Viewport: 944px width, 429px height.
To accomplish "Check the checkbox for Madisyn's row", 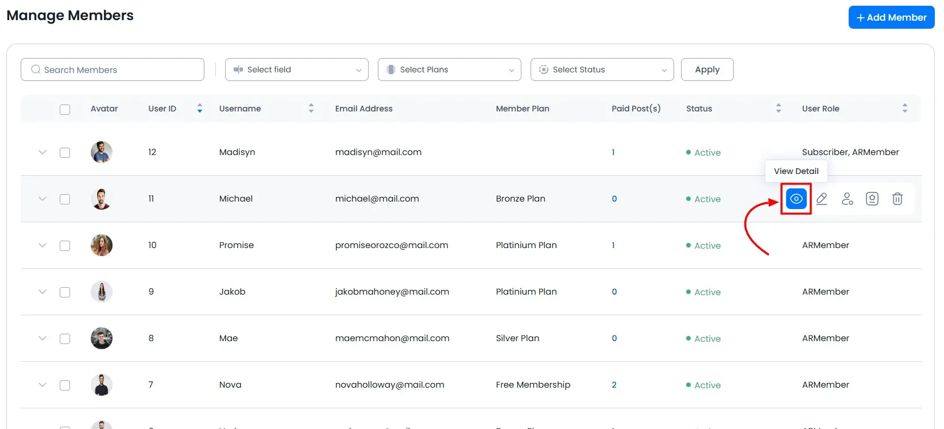I will pyautogui.click(x=65, y=153).
